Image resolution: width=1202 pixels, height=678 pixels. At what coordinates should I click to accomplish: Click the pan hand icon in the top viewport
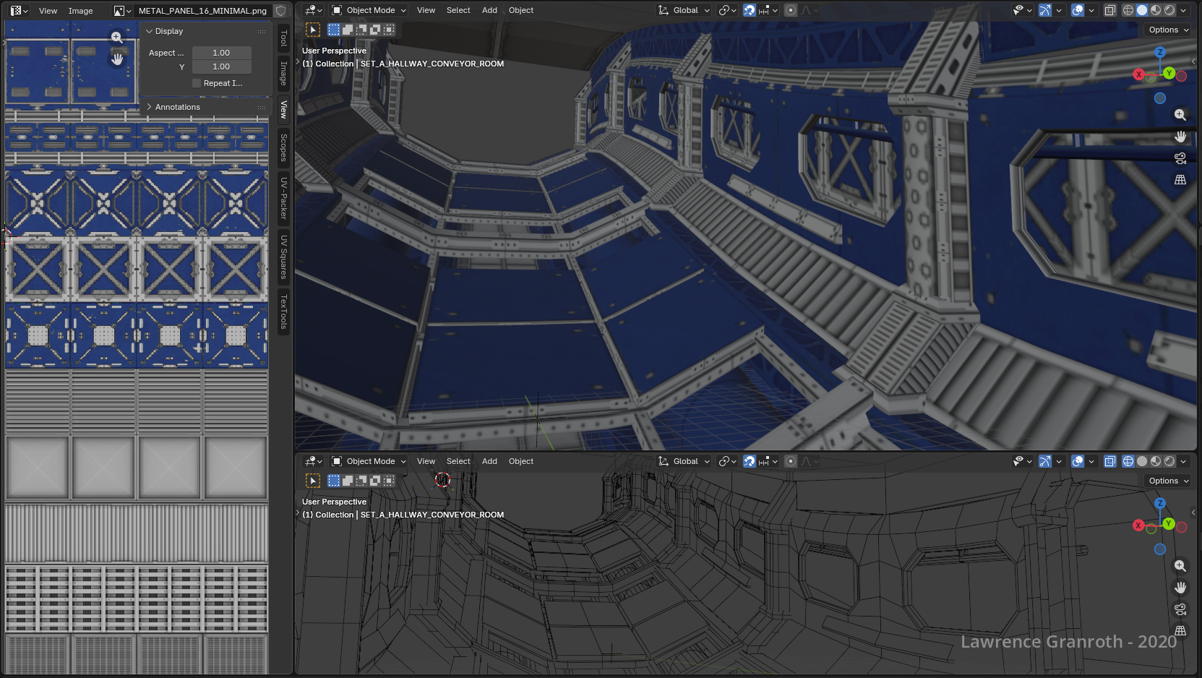[x=1180, y=137]
